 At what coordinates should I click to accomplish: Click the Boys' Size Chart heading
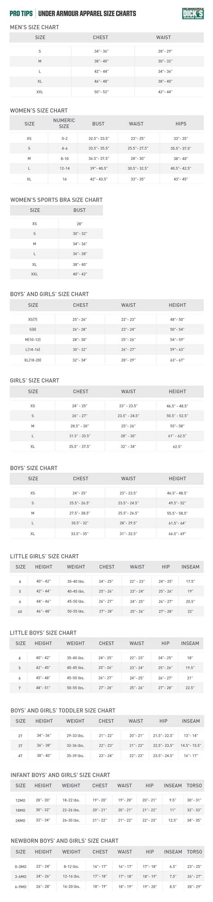34,468
